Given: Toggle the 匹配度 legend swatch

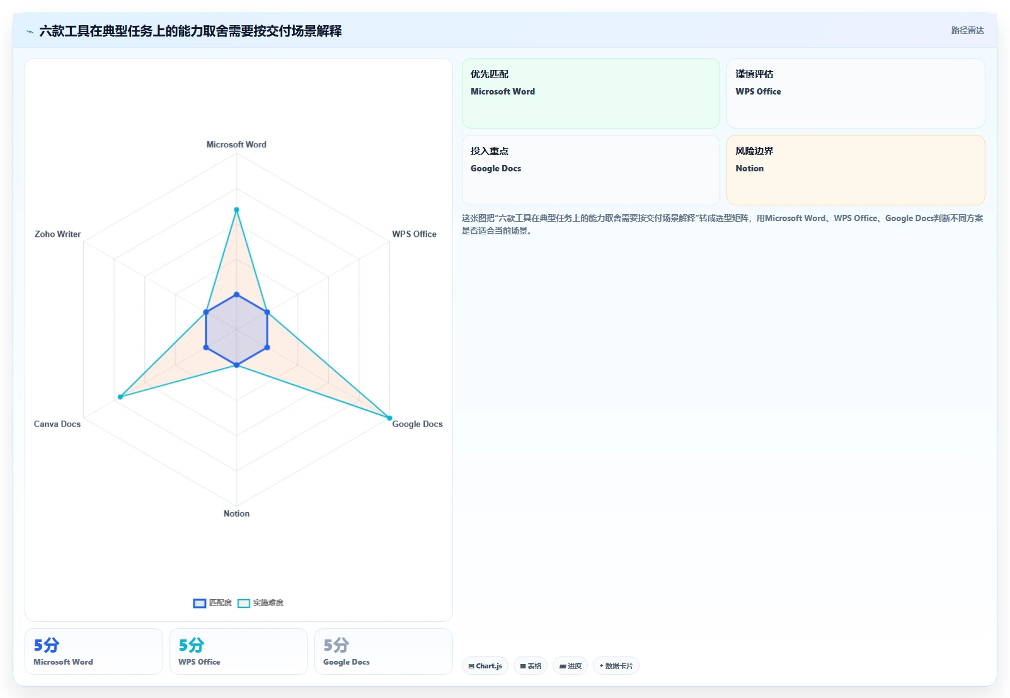Looking at the screenshot, I should 200,603.
